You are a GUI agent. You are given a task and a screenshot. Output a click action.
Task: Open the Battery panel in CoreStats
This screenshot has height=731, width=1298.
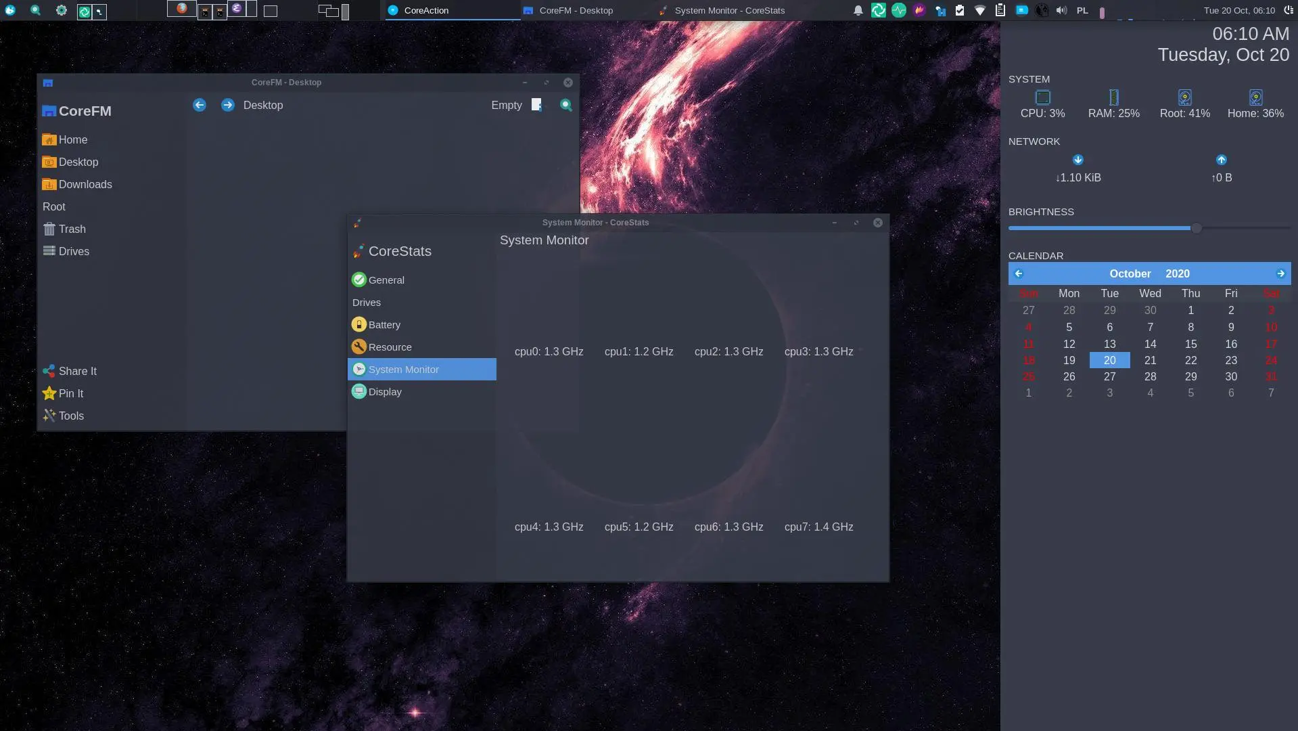(x=384, y=324)
